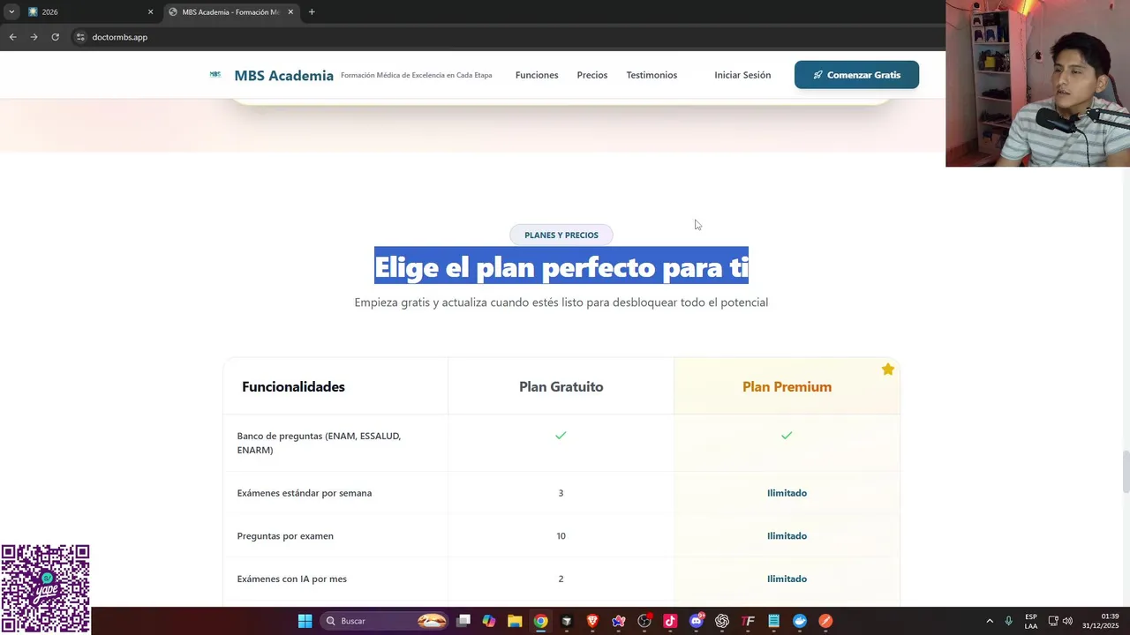Viewport: 1130px width, 635px height.
Task: Open the Testimonios nav item
Action: [x=652, y=75]
